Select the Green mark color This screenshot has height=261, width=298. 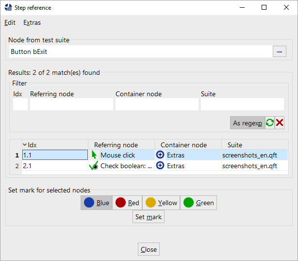(199, 203)
